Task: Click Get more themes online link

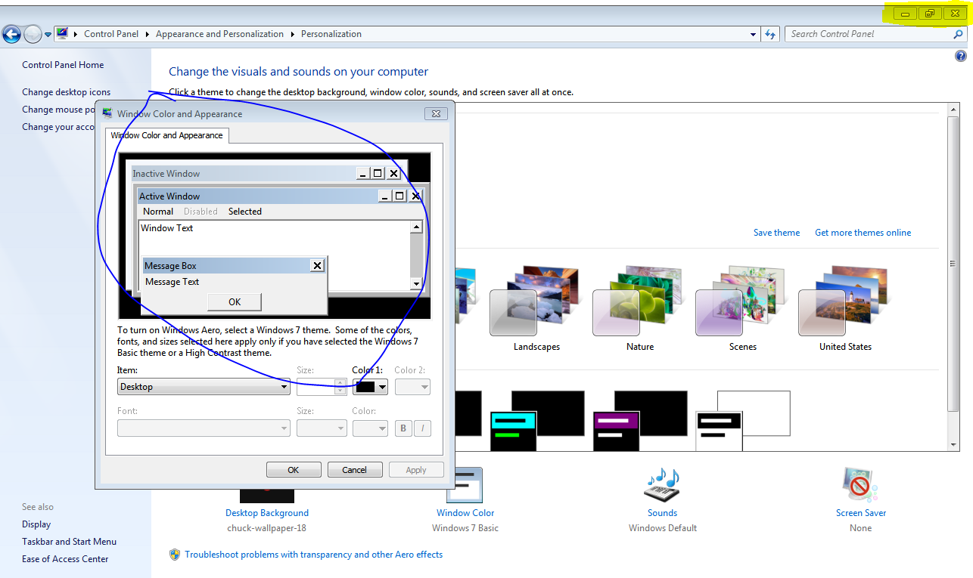Action: click(863, 233)
